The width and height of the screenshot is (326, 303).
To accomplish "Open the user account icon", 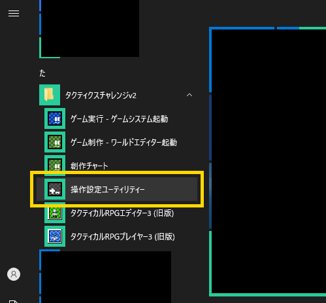I will (x=14, y=274).
